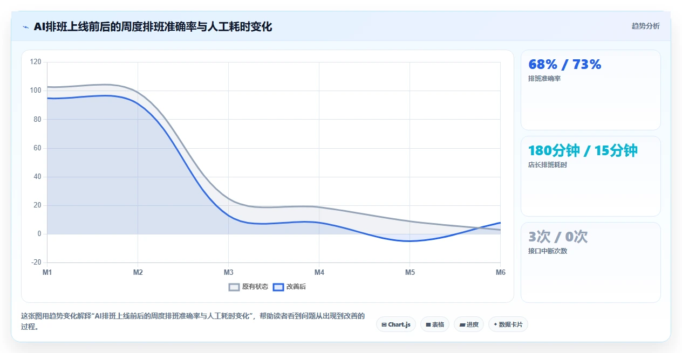Click the chart title heading text

pyautogui.click(x=153, y=26)
